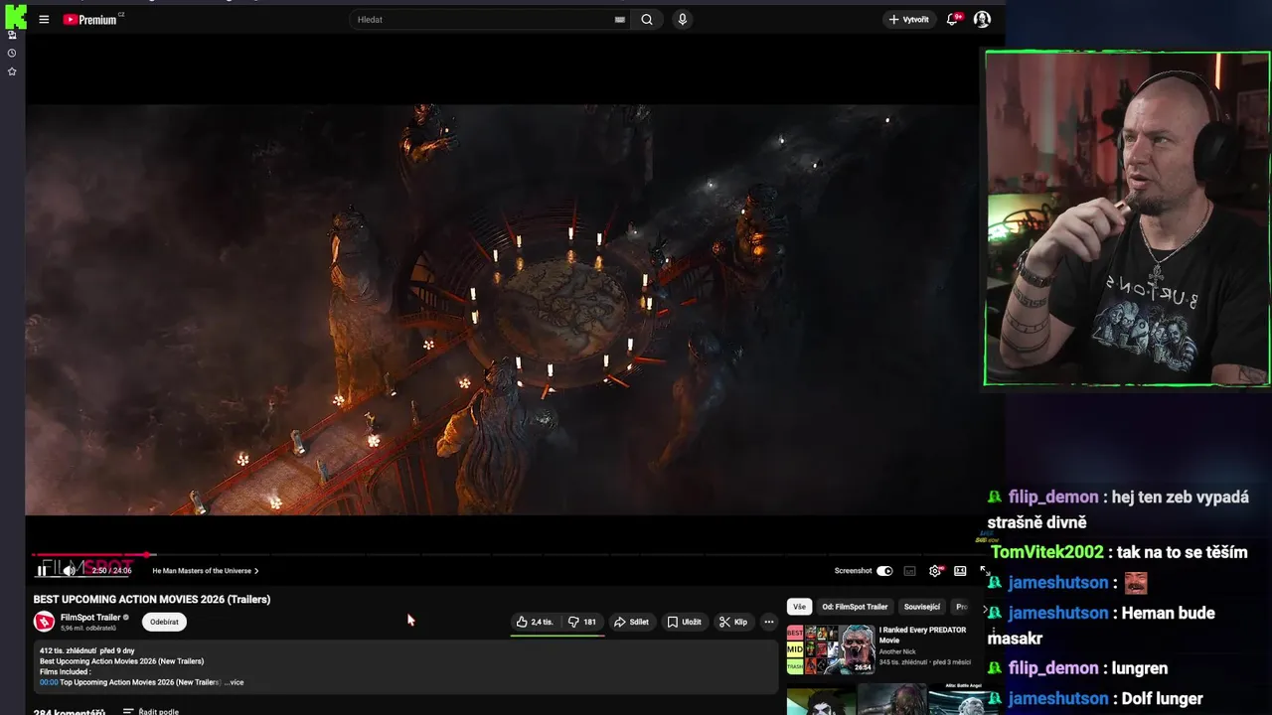1272x715 pixels.
Task: Start voice search with the microphone
Action: 682,19
